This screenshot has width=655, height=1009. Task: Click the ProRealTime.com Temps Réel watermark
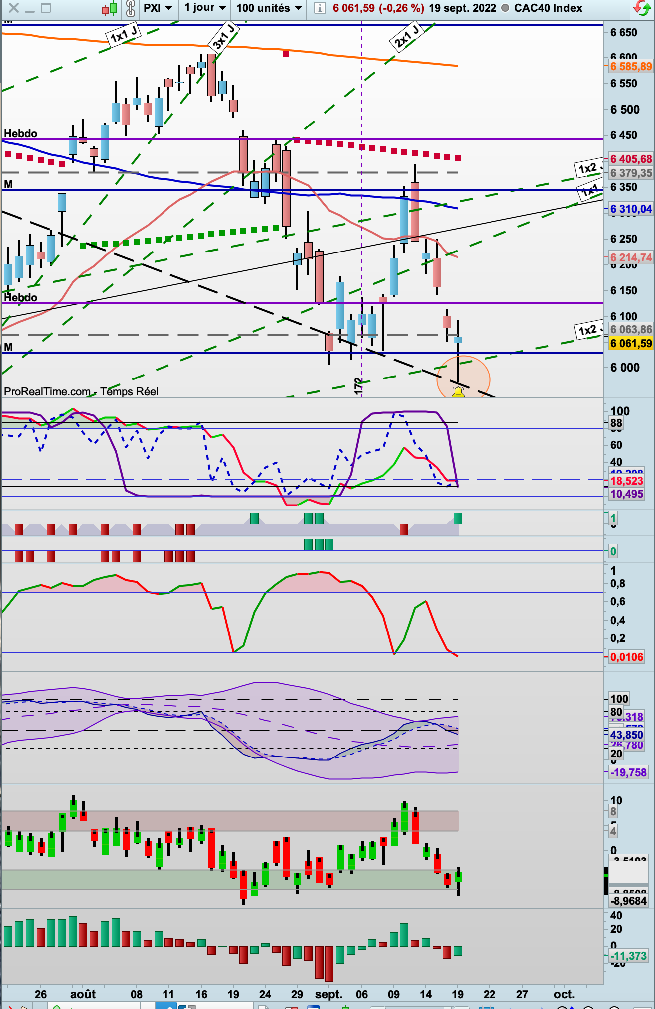point(81,392)
